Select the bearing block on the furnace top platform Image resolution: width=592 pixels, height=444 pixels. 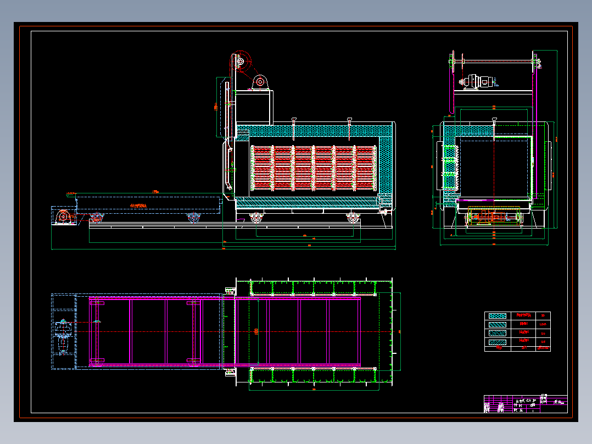click(x=260, y=82)
